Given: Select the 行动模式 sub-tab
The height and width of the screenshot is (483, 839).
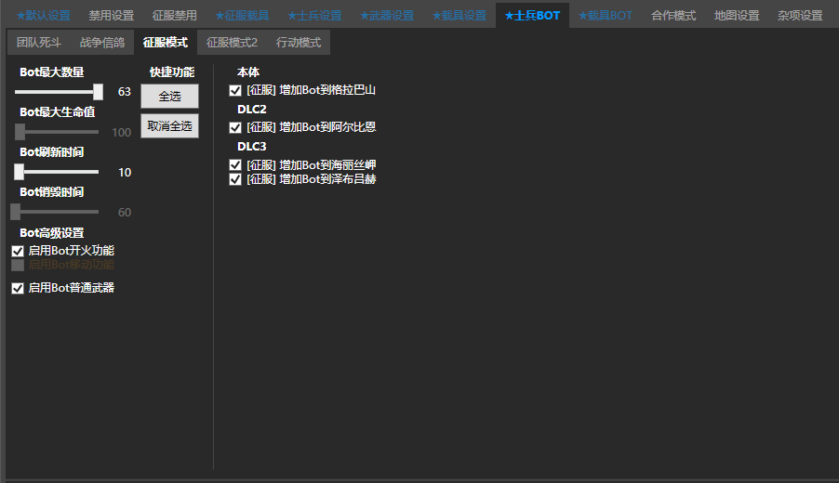Looking at the screenshot, I should 299,43.
